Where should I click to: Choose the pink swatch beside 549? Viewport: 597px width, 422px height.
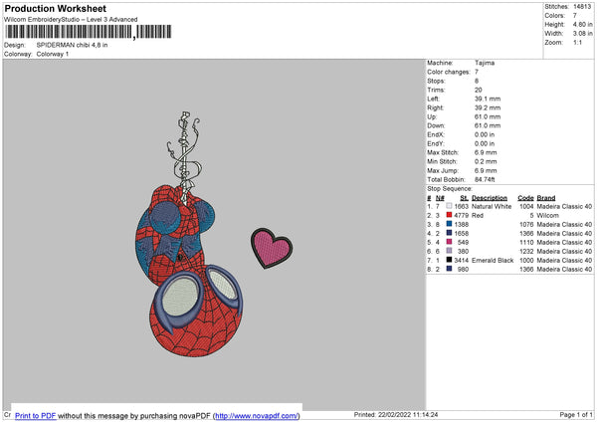[449, 242]
